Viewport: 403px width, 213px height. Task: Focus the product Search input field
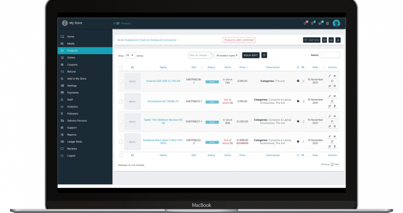pos(329,55)
